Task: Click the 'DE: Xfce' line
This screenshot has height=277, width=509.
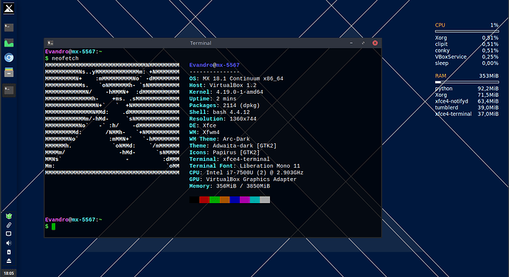Action: 203,126
